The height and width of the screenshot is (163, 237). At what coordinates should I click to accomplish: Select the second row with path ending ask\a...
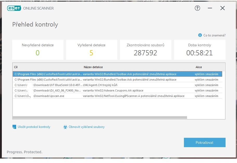tap(117, 80)
